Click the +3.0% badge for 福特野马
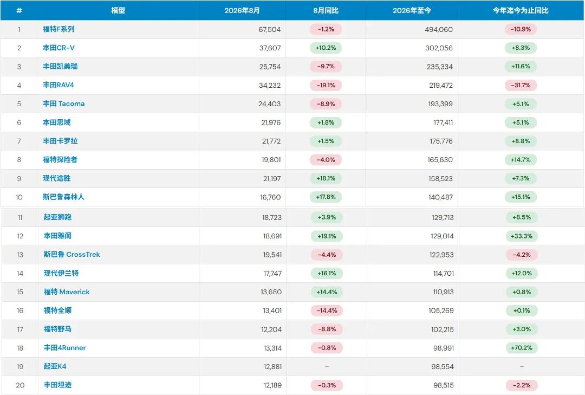 point(522,329)
